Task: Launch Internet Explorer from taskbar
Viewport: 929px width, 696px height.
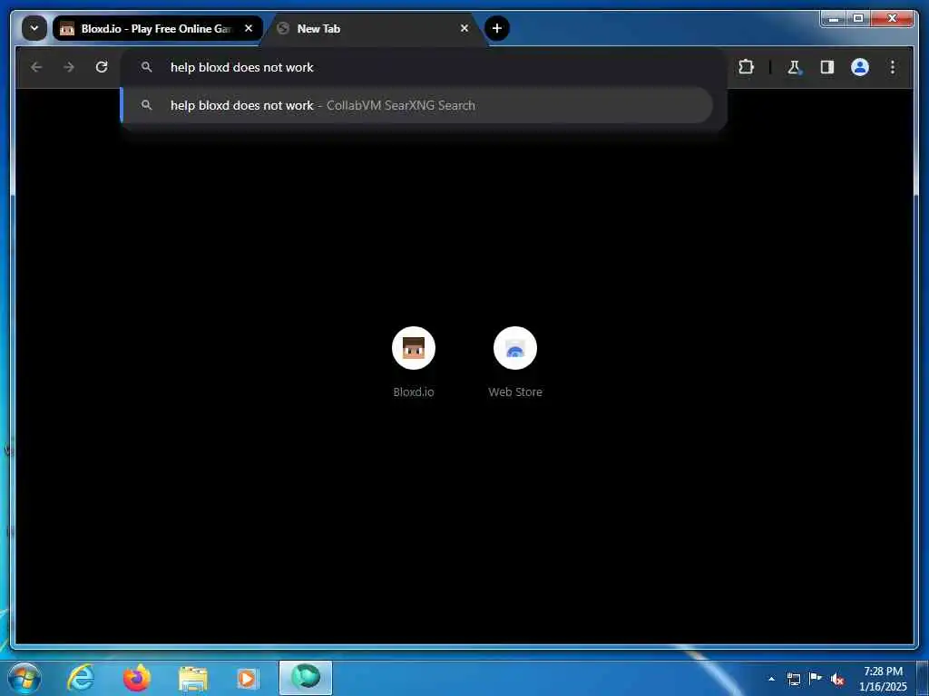Action: point(81,678)
